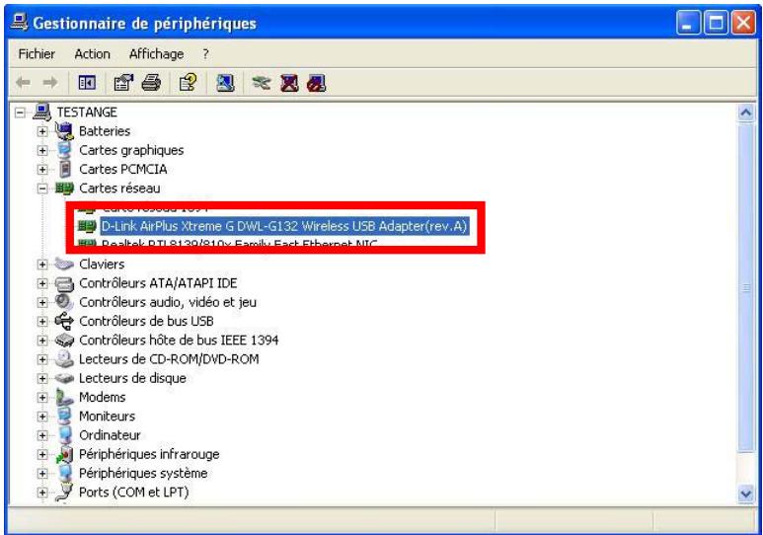The image size is (763, 535).
Task: Click the Cartes réseau icon
Action: pos(64,188)
